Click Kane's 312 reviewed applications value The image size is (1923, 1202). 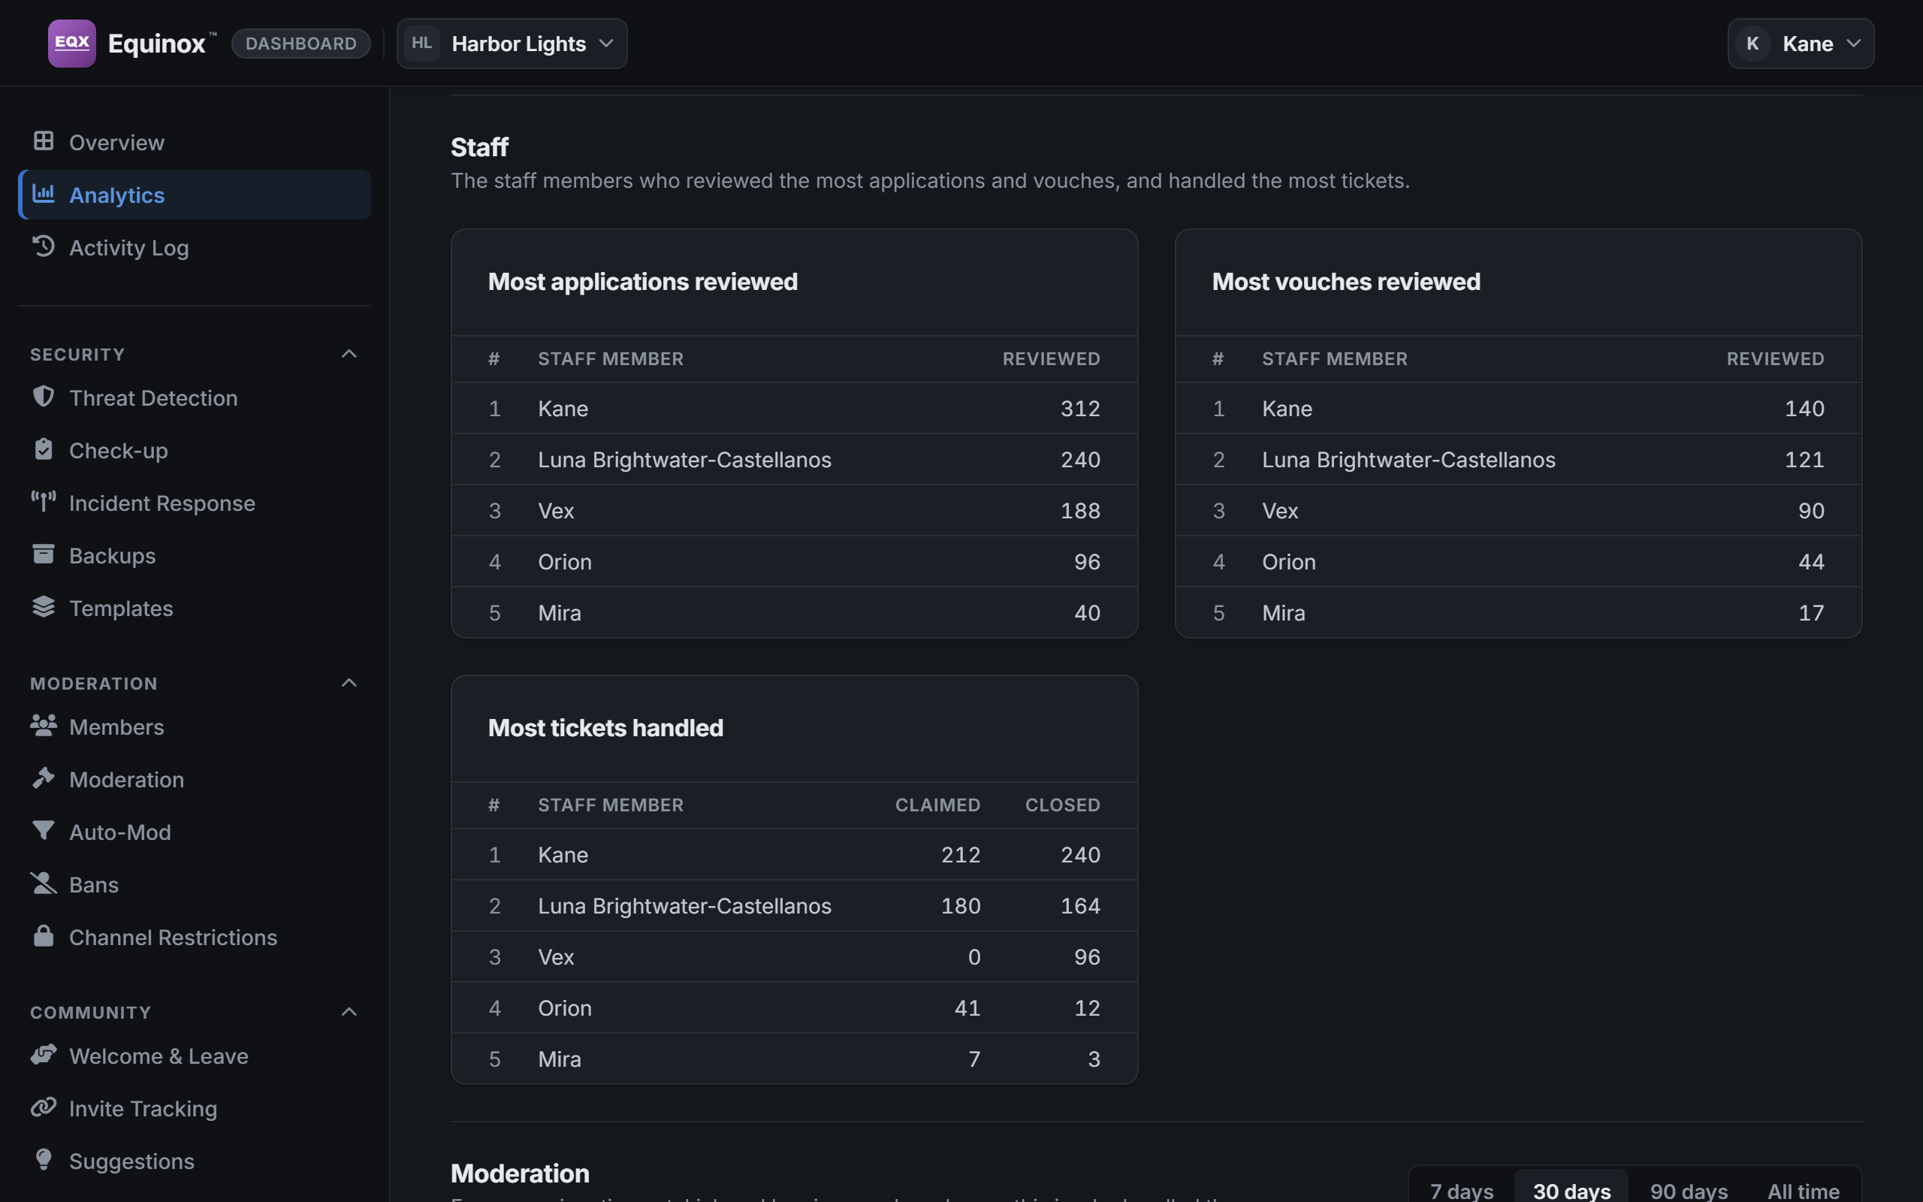pyautogui.click(x=1080, y=409)
